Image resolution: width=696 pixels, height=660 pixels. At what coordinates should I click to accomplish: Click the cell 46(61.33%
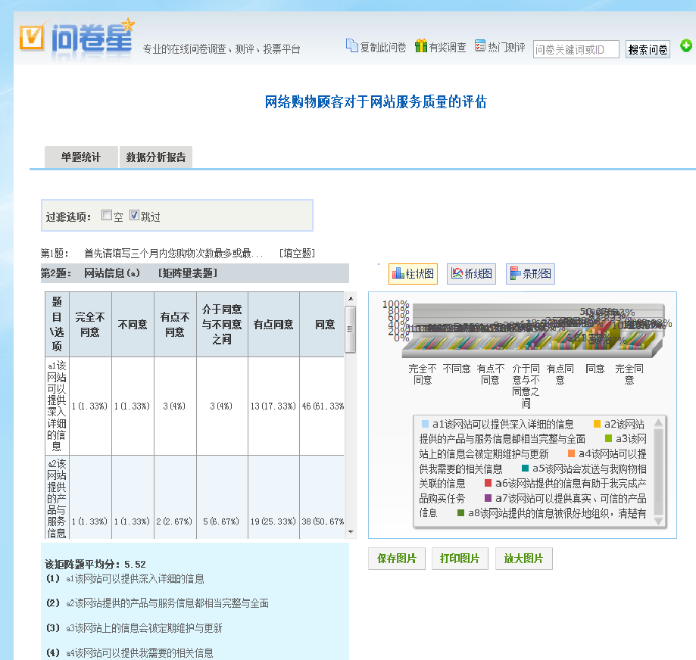[323, 406]
